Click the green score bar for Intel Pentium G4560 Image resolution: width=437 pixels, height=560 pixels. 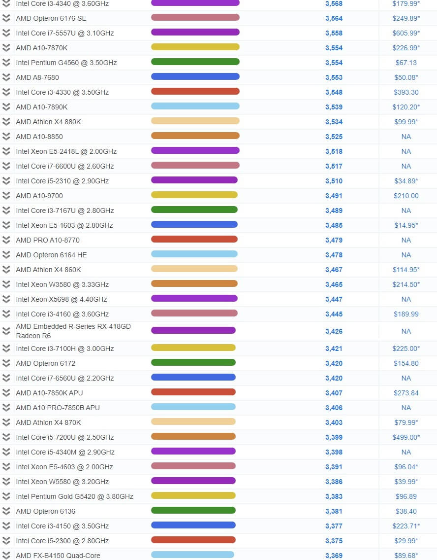pyautogui.click(x=195, y=62)
